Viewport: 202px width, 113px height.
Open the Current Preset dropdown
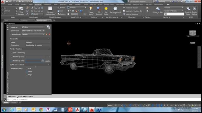coord(33,34)
